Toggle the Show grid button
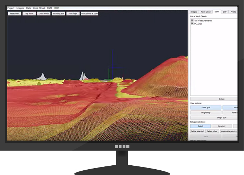This screenshot has width=244, height=175. [x=206, y=108]
